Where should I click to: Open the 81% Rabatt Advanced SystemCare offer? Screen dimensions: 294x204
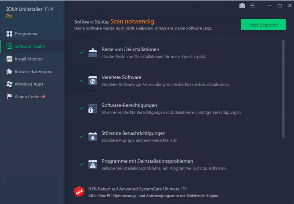point(137,189)
